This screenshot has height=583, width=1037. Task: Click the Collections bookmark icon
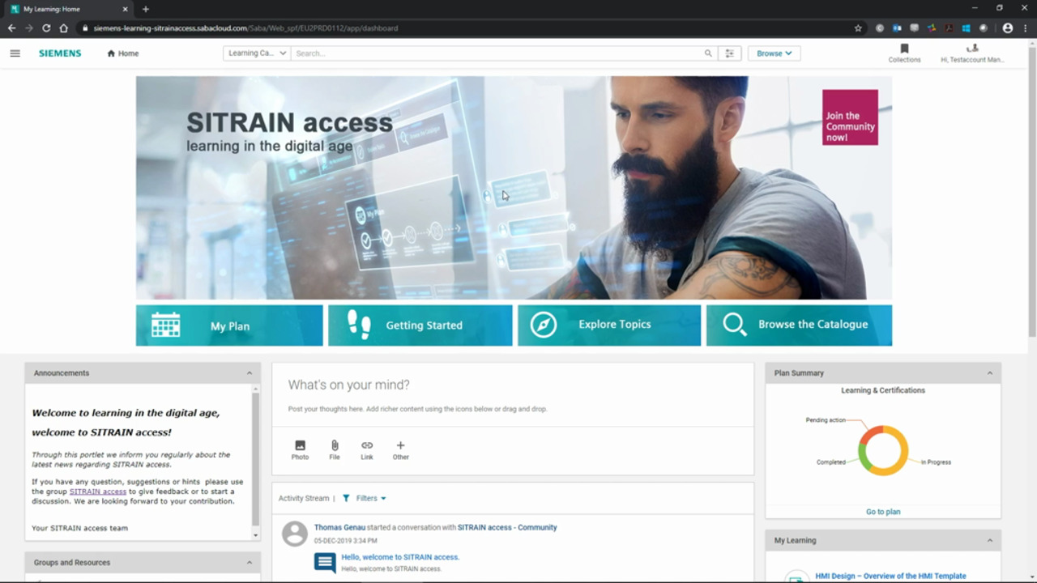point(904,49)
